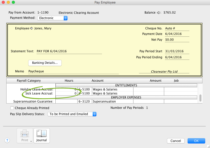Click the Cancel button
This screenshot has height=148, width=210.
click(176, 141)
